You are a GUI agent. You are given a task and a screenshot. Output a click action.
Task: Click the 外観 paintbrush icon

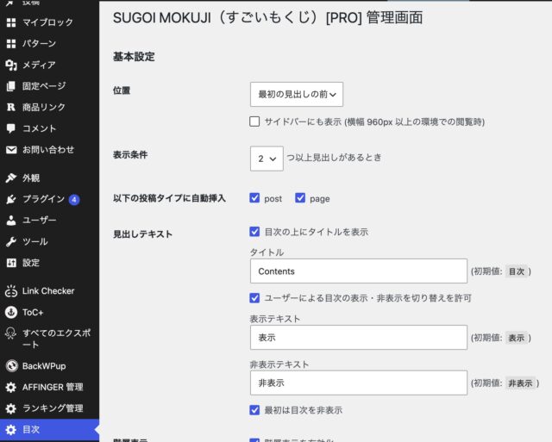tap(11, 178)
